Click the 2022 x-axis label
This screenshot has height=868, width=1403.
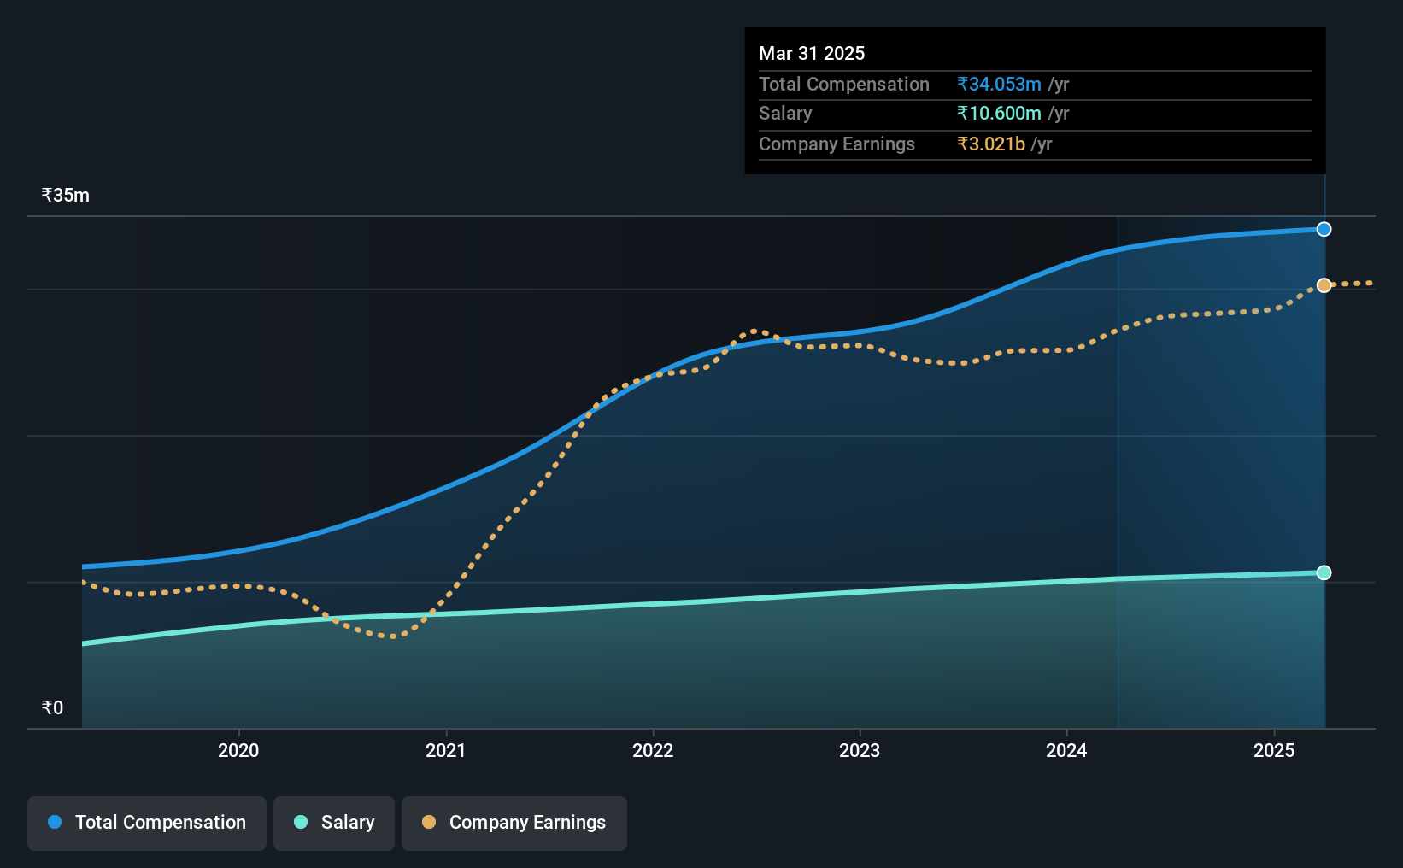point(653,750)
